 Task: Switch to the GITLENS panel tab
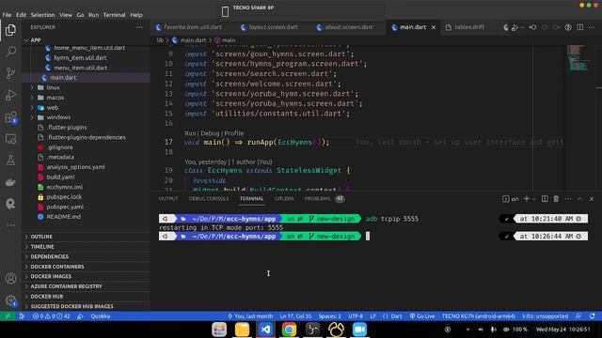(284, 198)
